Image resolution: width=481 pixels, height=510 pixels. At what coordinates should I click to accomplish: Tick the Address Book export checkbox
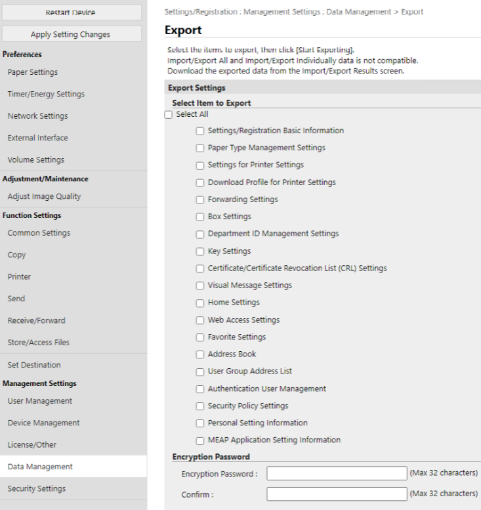[201, 354]
